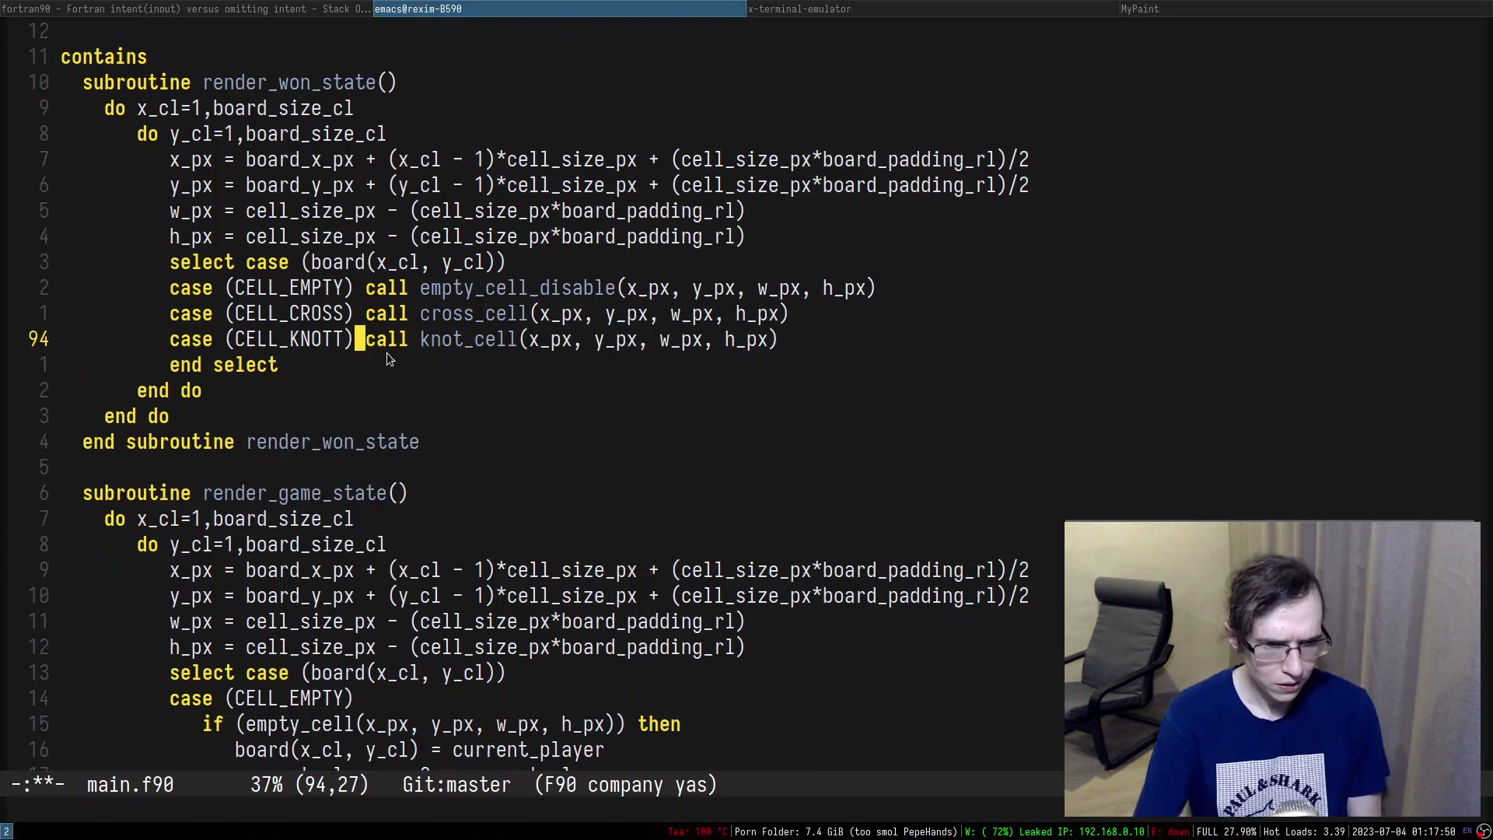The image size is (1493, 840).
Task: Click Git:master in the mode line
Action: tap(456, 785)
